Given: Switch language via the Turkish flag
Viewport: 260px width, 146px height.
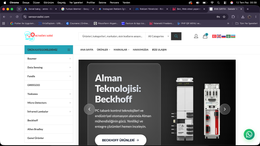Looking at the screenshot, I should click(x=214, y=36).
